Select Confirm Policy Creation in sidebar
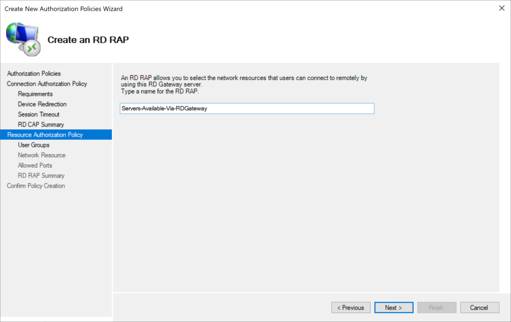The height and width of the screenshot is (322, 511). [x=34, y=185]
